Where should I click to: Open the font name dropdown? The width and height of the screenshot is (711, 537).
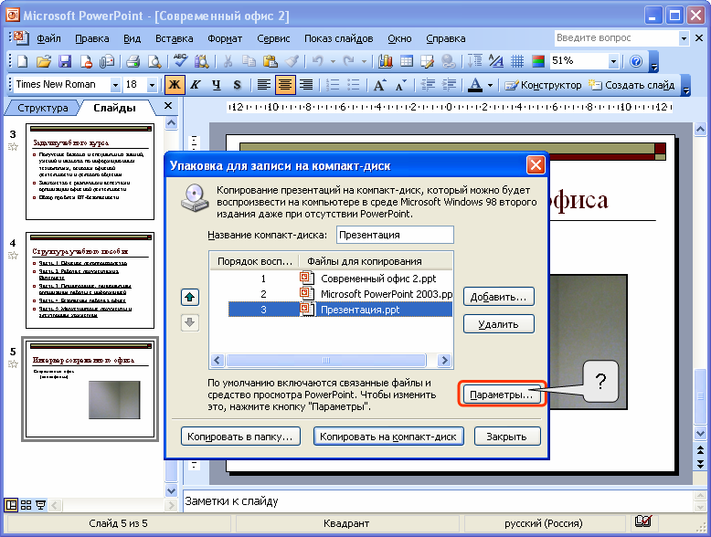[115, 85]
